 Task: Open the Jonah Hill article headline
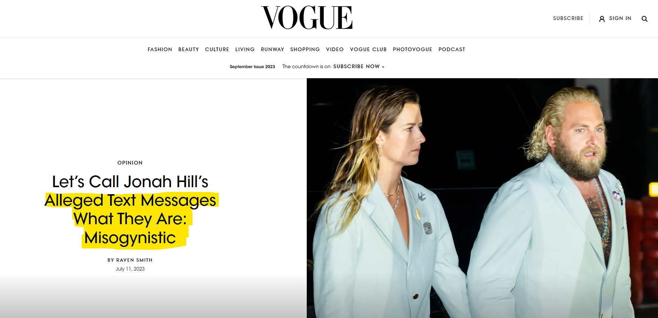[x=130, y=210]
